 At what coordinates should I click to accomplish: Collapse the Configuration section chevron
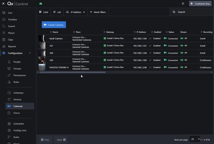pos(30,53)
